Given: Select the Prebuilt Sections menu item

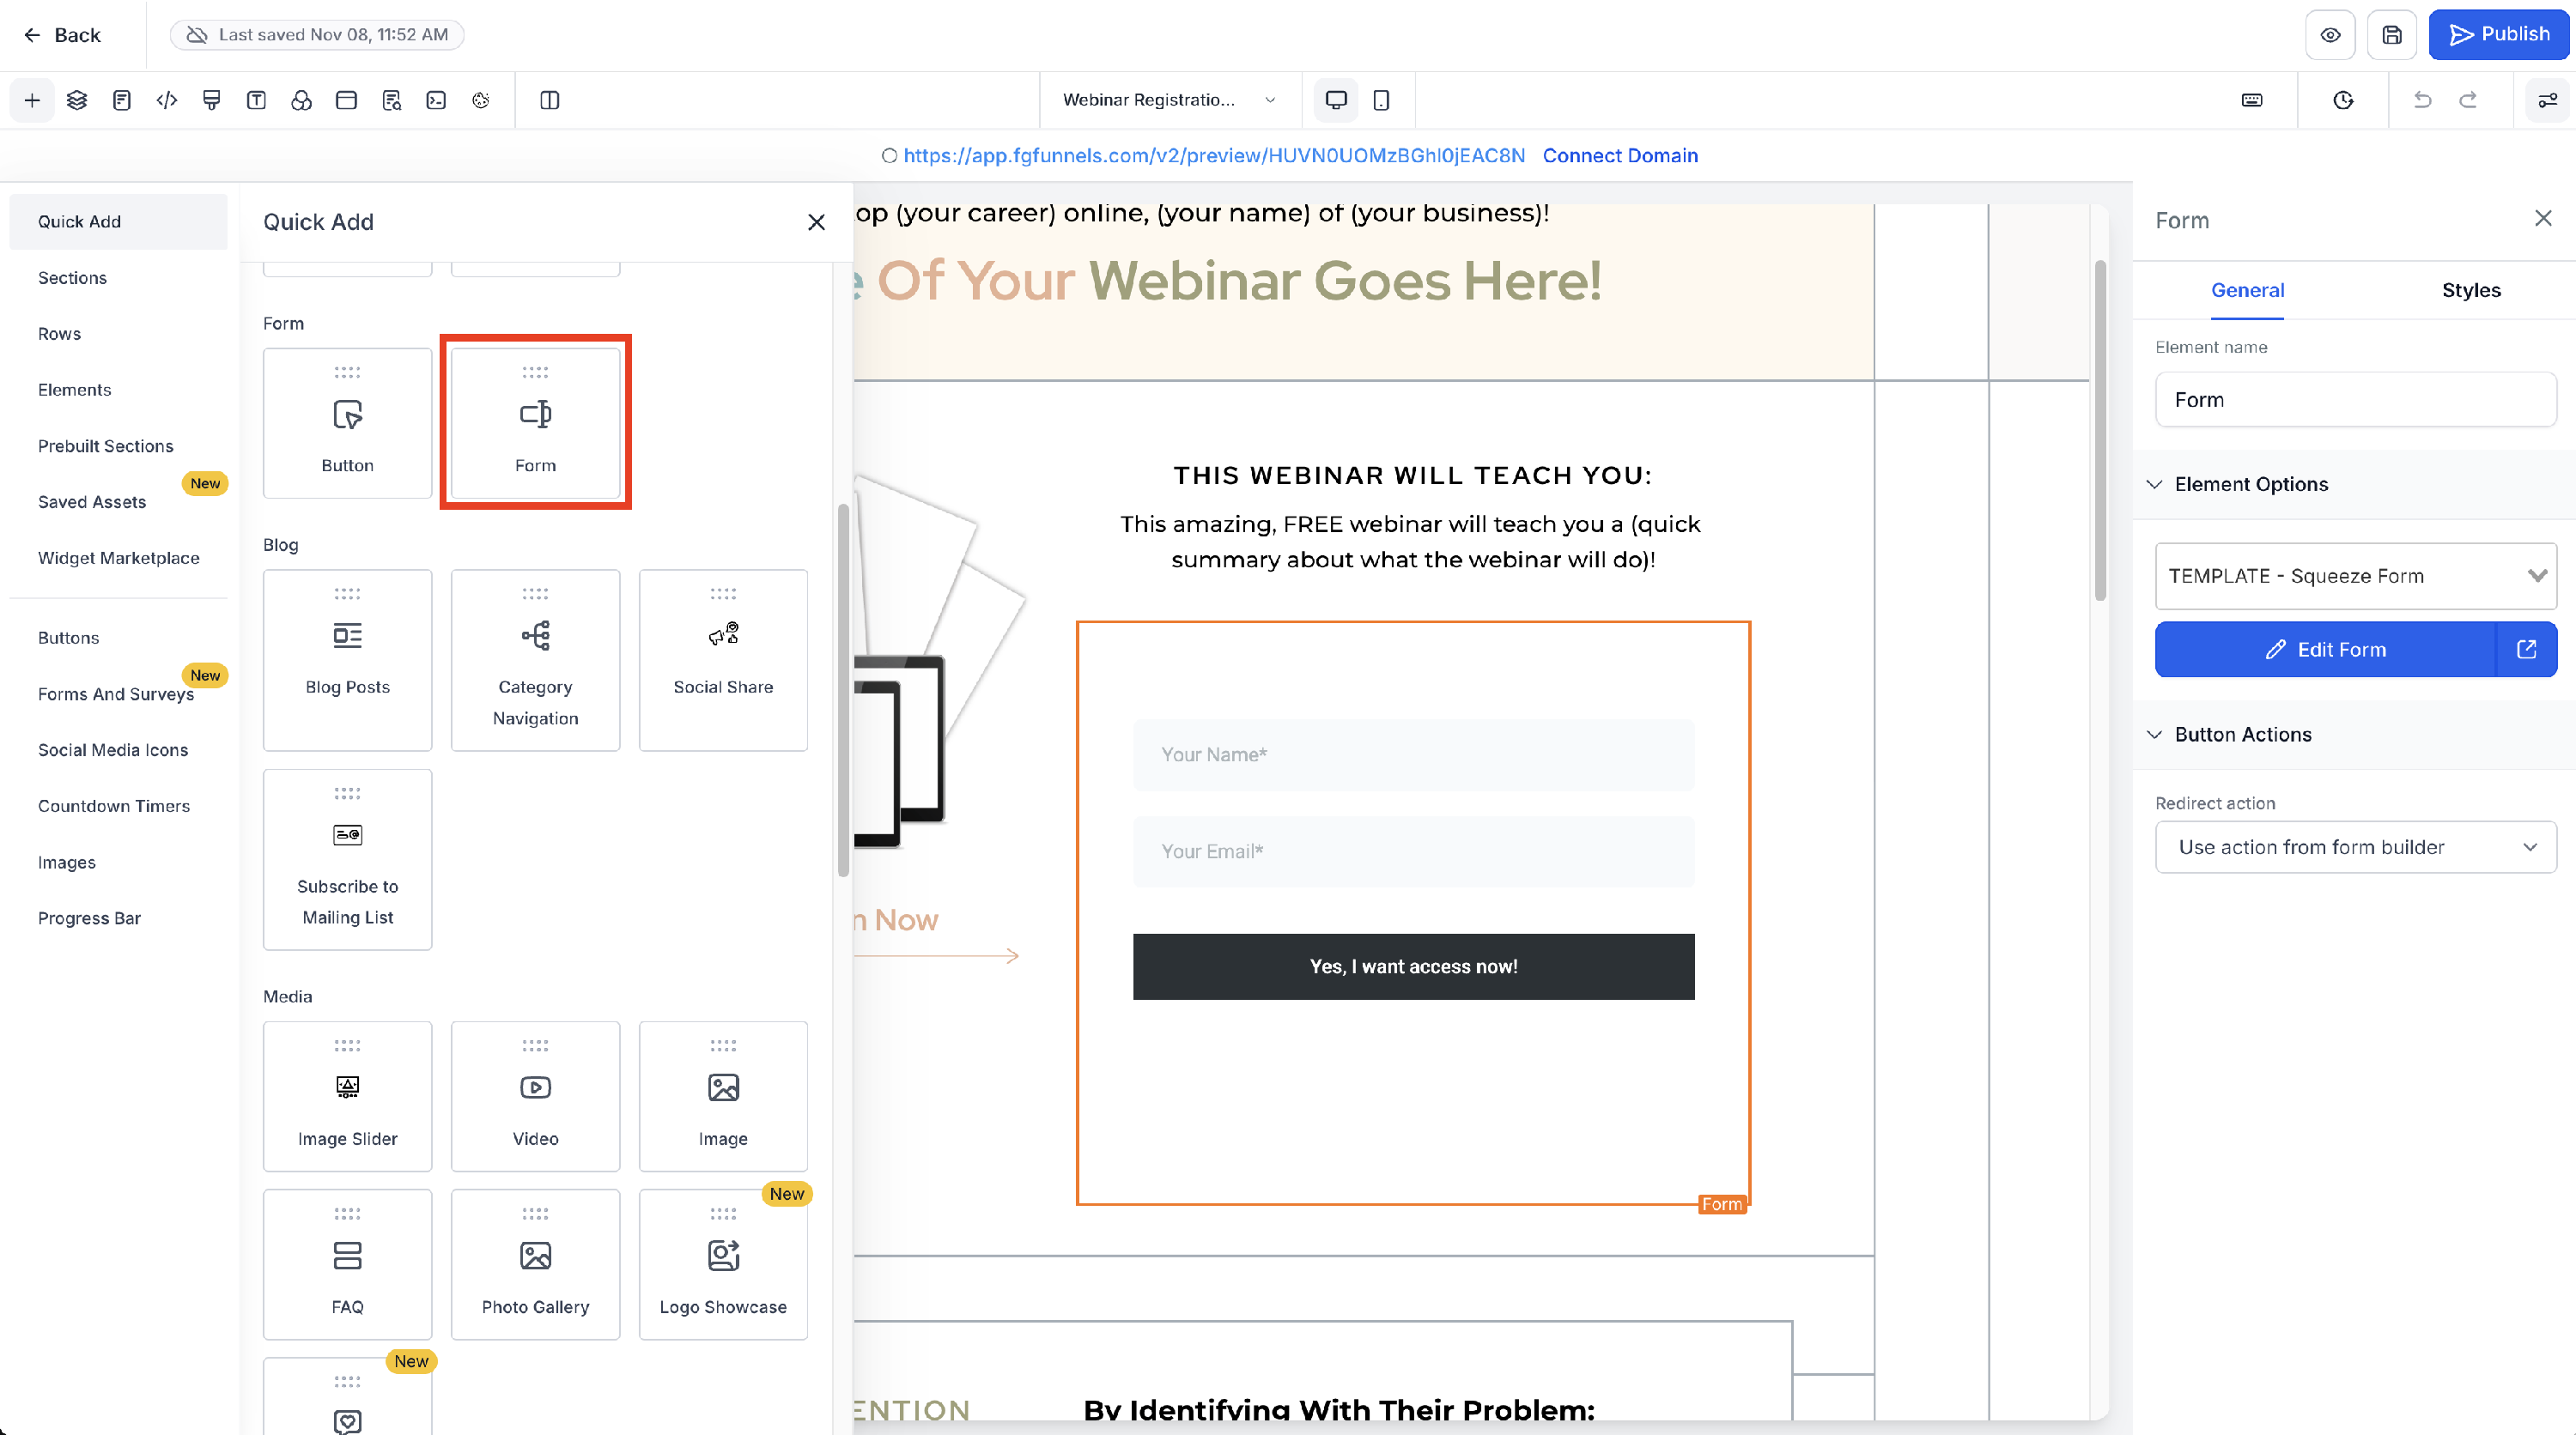Looking at the screenshot, I should (106, 445).
